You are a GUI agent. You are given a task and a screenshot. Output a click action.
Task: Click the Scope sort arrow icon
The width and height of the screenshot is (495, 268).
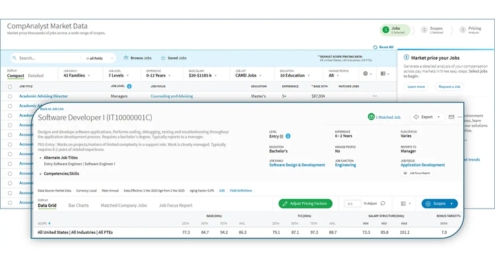(x=49, y=224)
